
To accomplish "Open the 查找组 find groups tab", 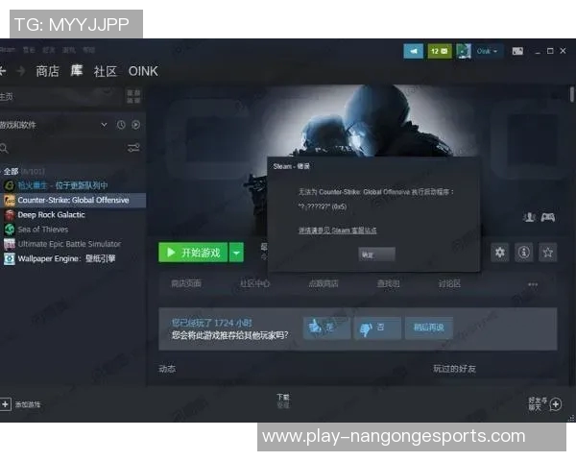I will [x=388, y=283].
